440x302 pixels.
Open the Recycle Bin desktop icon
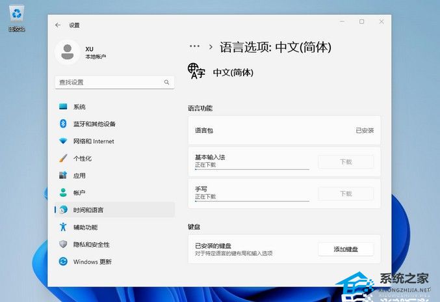[x=16, y=18]
